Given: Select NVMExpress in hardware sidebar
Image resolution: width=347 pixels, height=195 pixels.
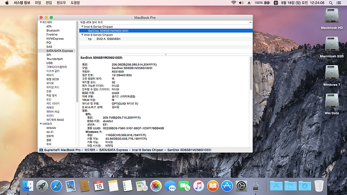Looking at the screenshot, I should point(55,39).
